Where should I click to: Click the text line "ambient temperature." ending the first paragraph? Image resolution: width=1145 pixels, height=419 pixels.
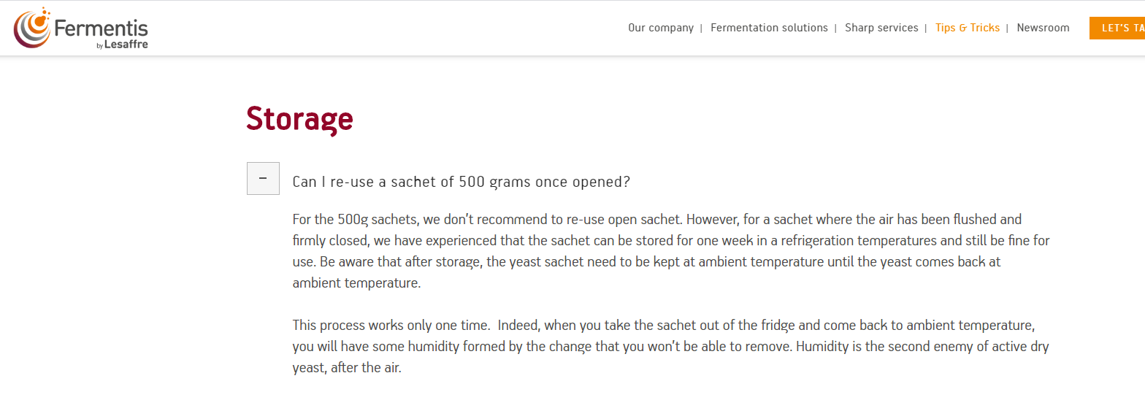point(356,282)
